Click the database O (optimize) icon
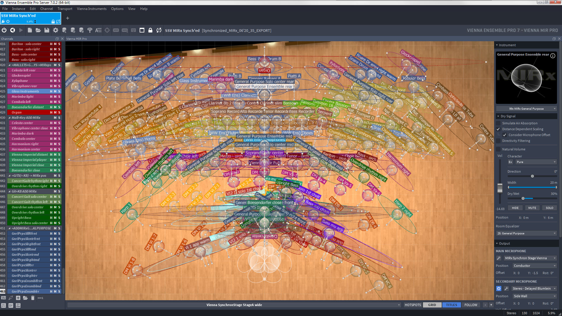Screen dimensions: 562x316 (73, 30)
